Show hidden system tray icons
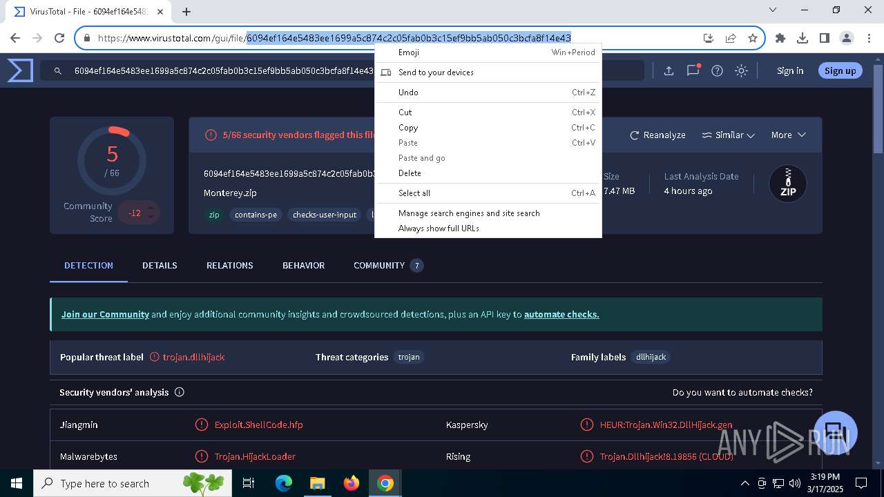The image size is (884, 497). (x=744, y=483)
